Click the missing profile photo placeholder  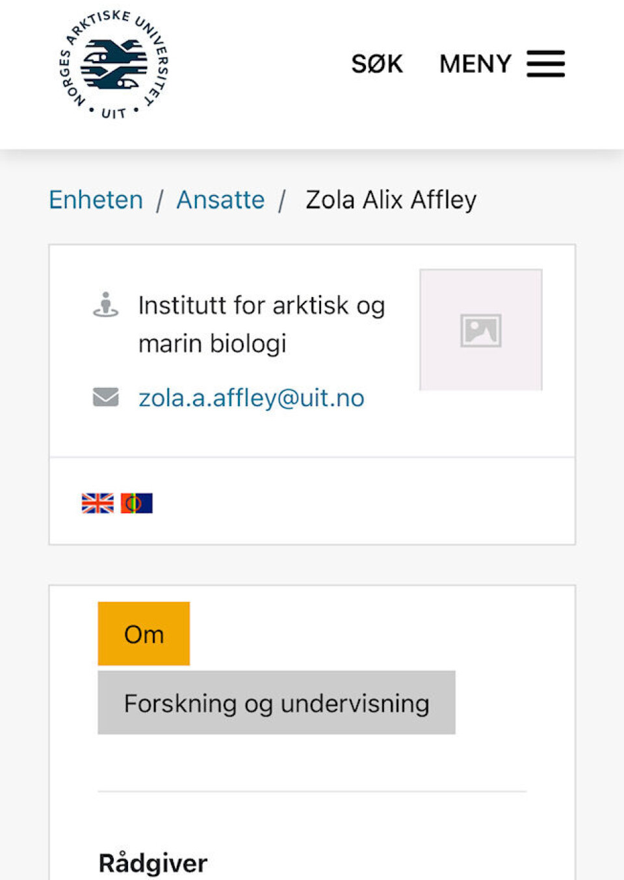click(x=480, y=330)
